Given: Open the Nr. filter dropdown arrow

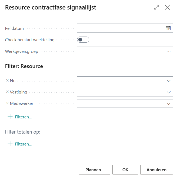Looking at the screenshot, I should point(169,81).
